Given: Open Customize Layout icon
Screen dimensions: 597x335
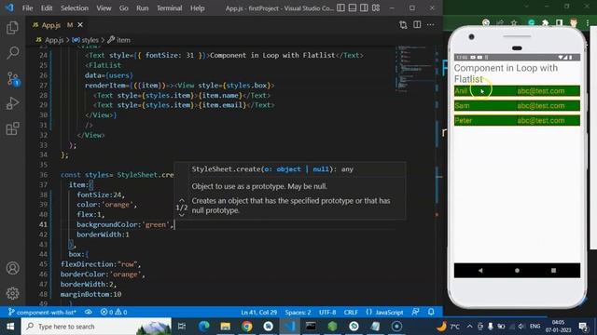Looking at the screenshot, I should (x=376, y=8).
